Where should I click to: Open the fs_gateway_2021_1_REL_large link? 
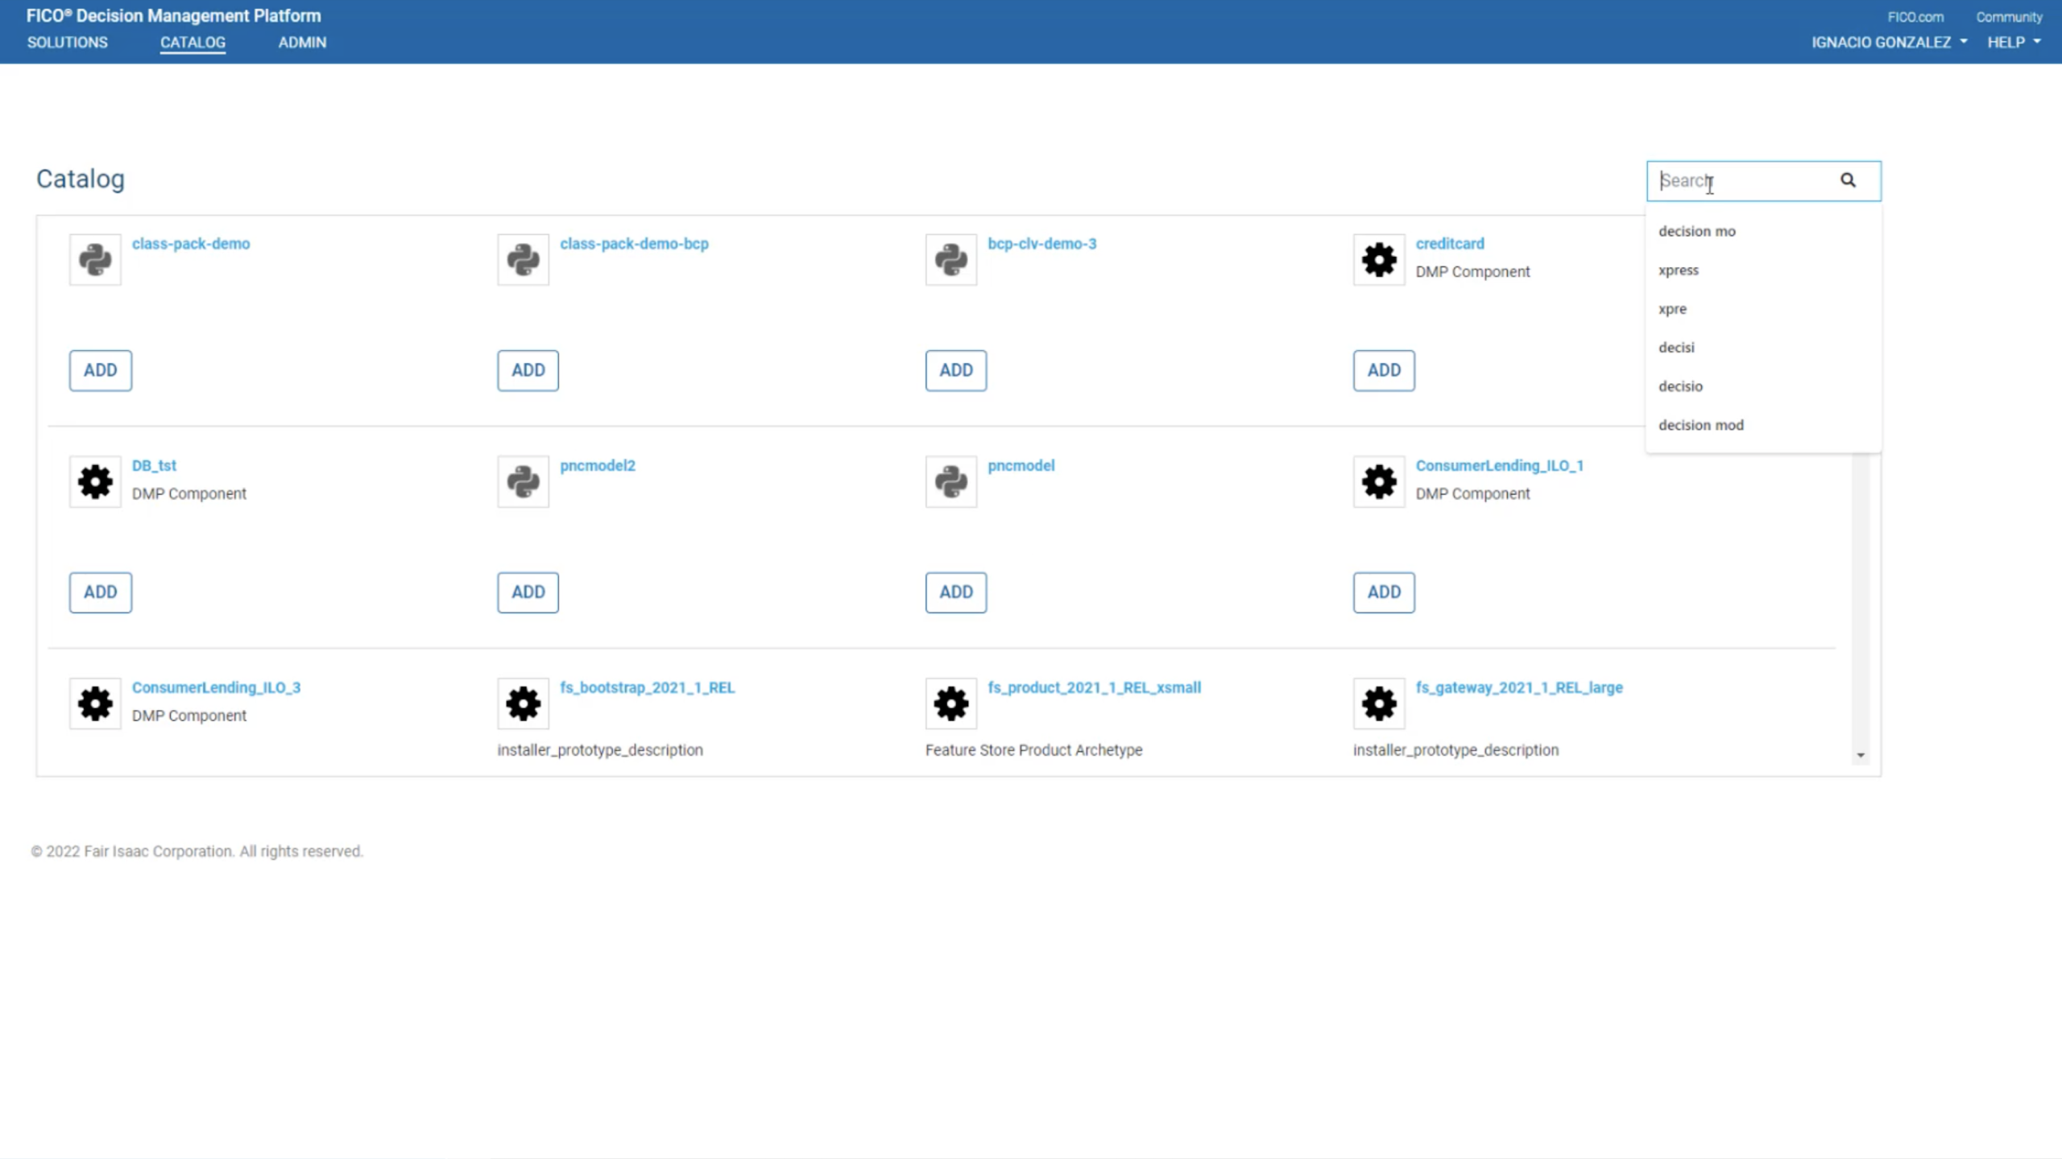pos(1519,688)
